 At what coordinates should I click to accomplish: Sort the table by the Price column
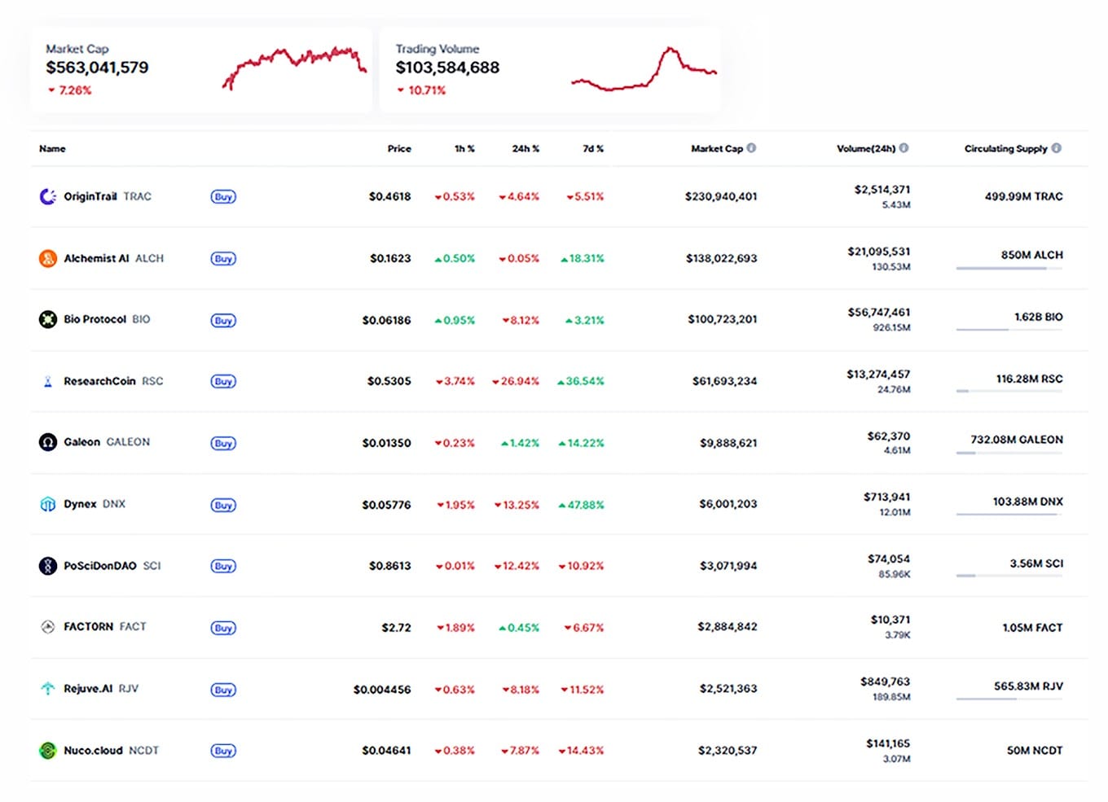399,148
